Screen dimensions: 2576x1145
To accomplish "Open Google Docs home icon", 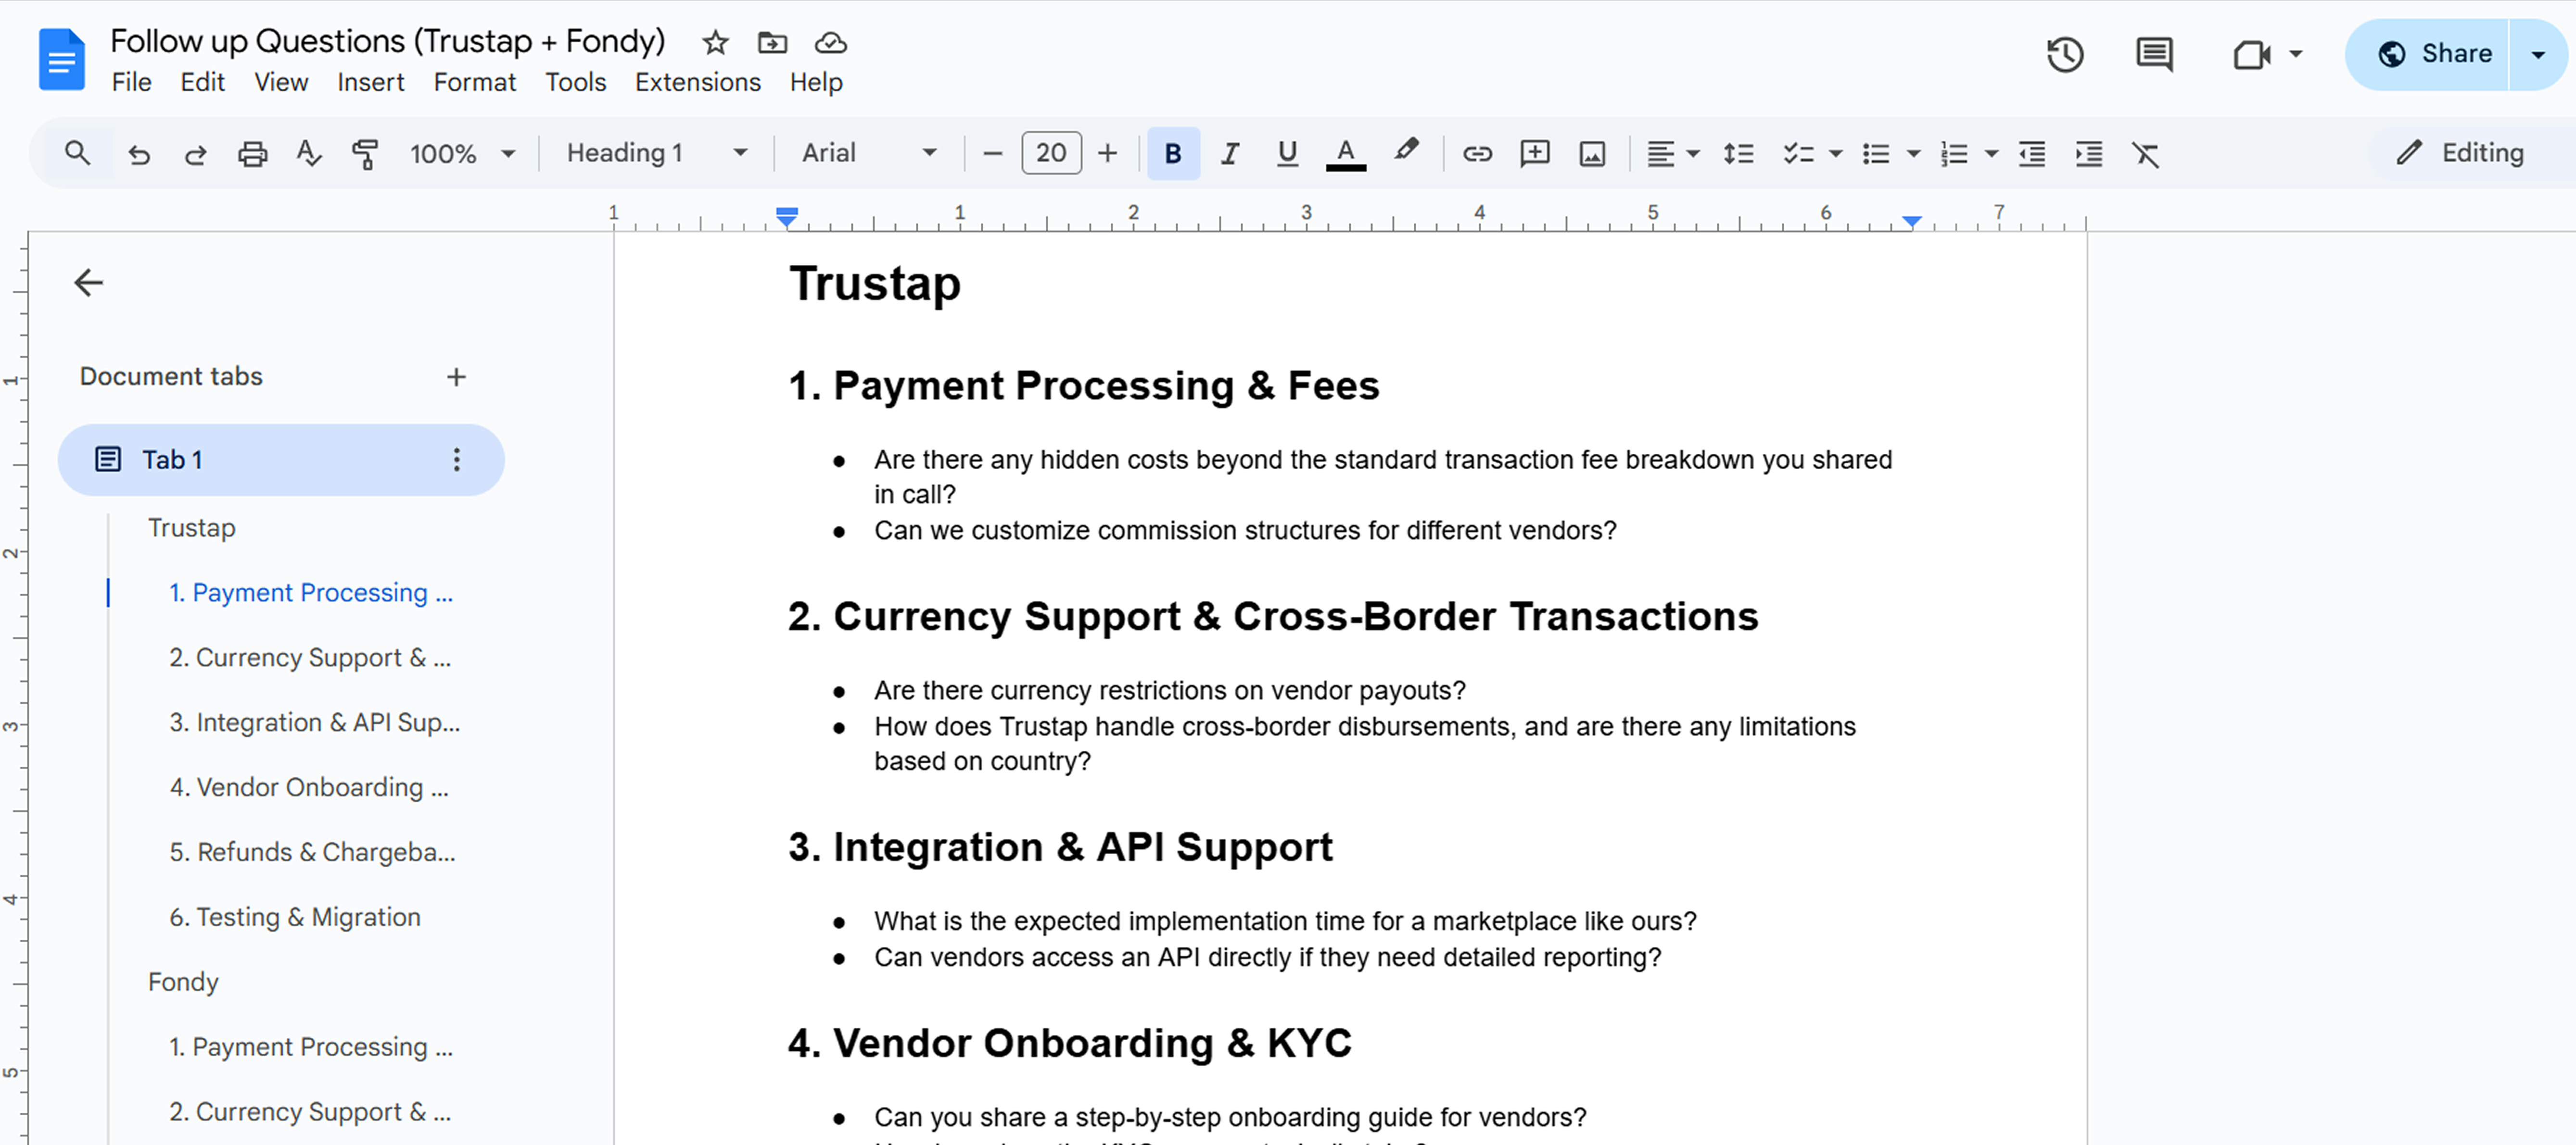I will pyautogui.click(x=61, y=60).
